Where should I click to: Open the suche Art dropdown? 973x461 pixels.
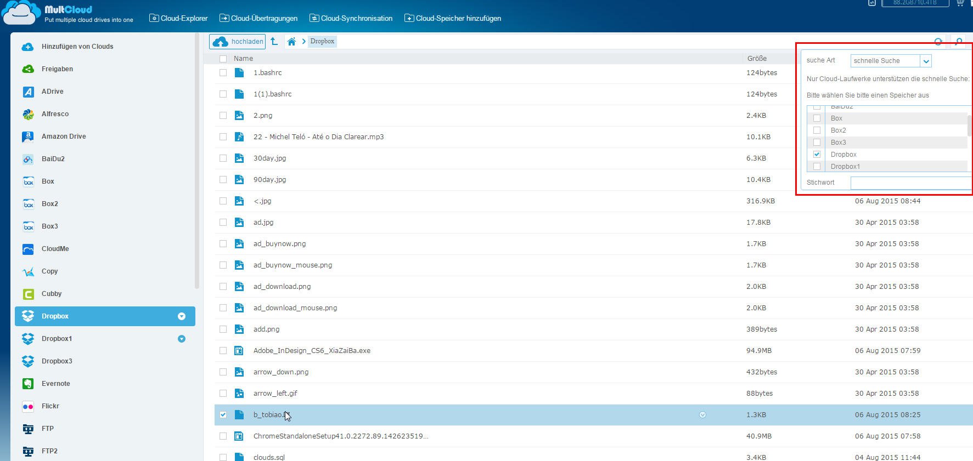click(x=891, y=61)
